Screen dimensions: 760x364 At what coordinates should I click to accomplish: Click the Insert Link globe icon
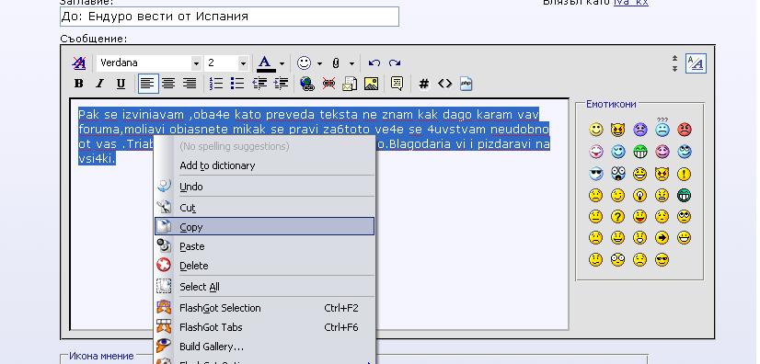click(x=306, y=84)
